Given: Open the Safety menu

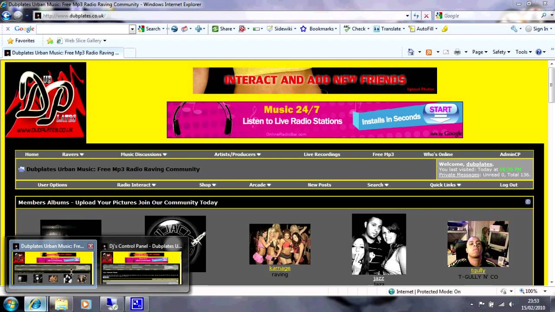Looking at the screenshot, I should pos(501,52).
